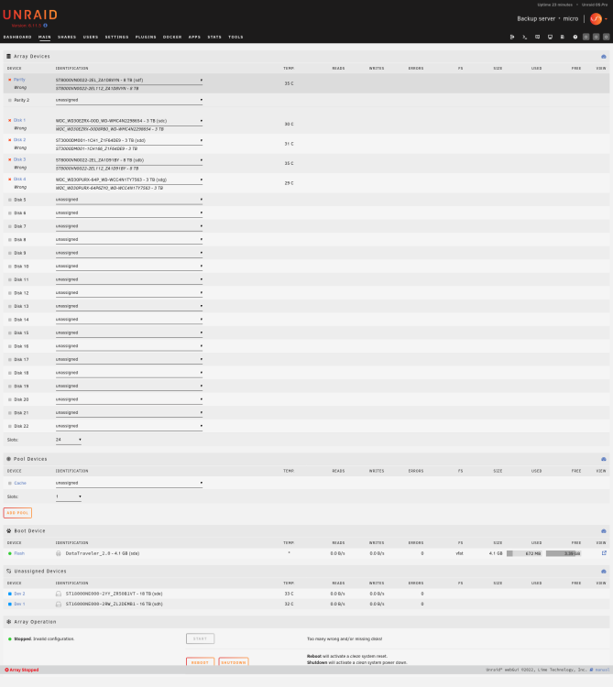The width and height of the screenshot is (613, 687).
Task: Click the "Uptime 23 minutes" text
Action: click(554, 5)
